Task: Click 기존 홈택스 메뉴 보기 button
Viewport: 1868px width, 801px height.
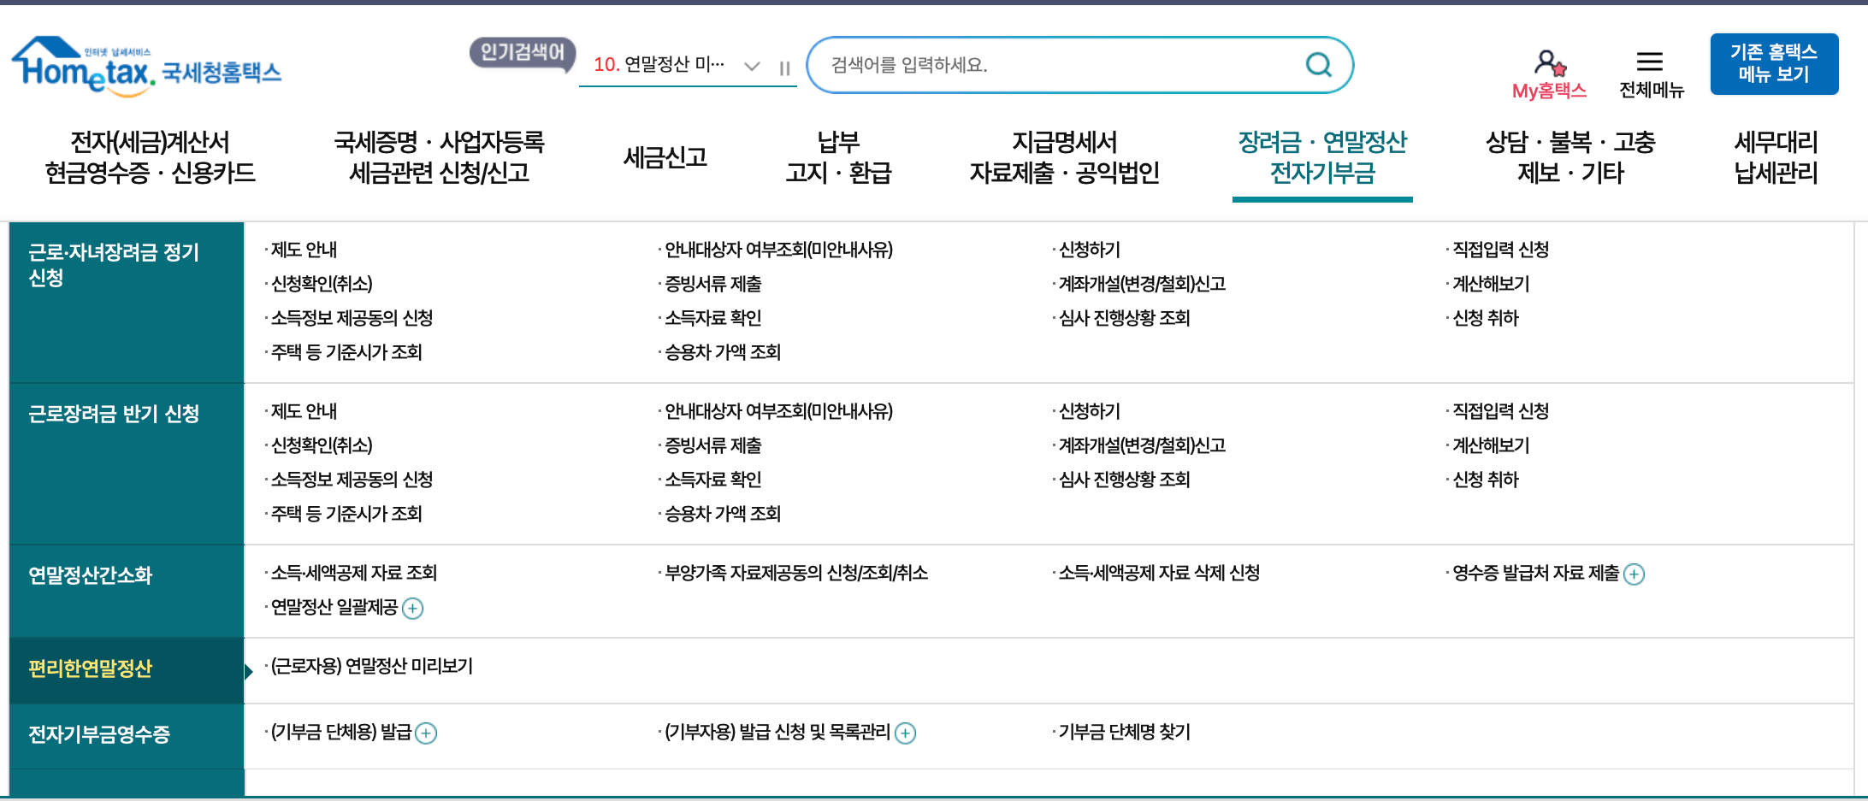Action: click(1774, 63)
